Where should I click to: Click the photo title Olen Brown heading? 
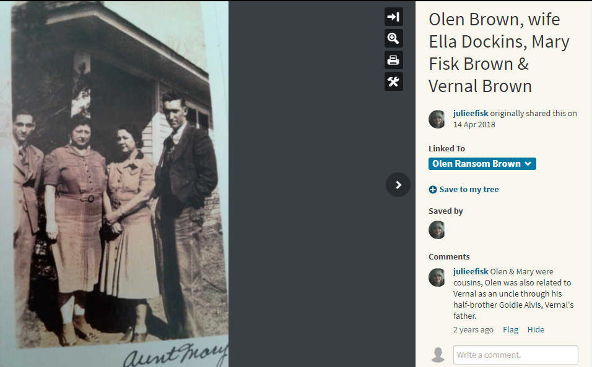point(499,53)
